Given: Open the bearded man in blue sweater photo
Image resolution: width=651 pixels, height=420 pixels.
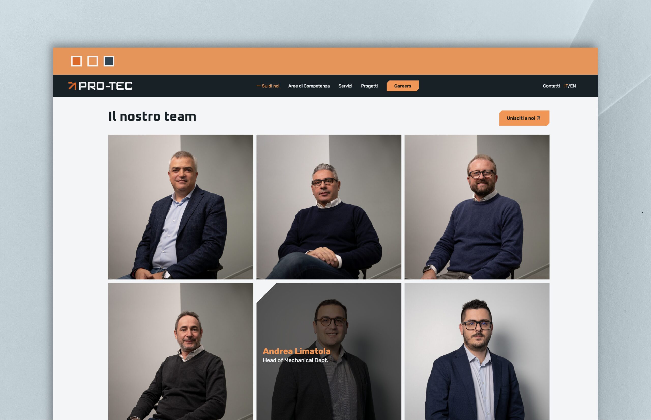Looking at the screenshot, I should [477, 207].
